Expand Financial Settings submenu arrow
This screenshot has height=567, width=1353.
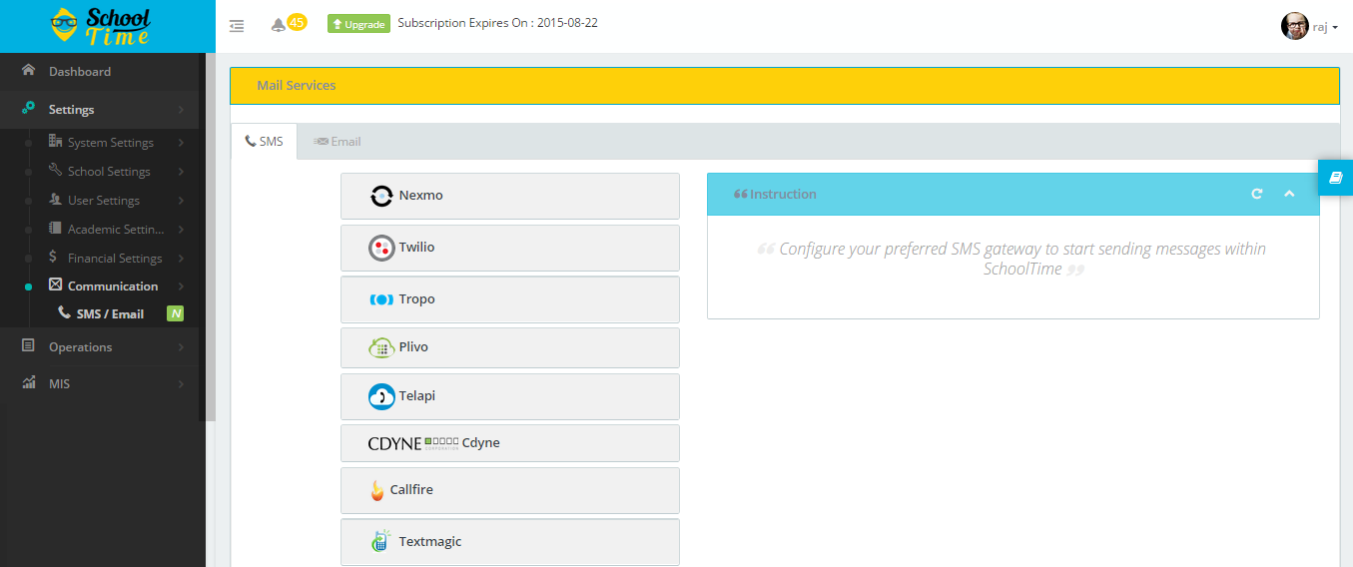181,259
